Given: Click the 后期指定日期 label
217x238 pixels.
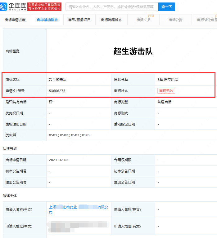Looking at the screenshot, I should click(x=124, y=124).
